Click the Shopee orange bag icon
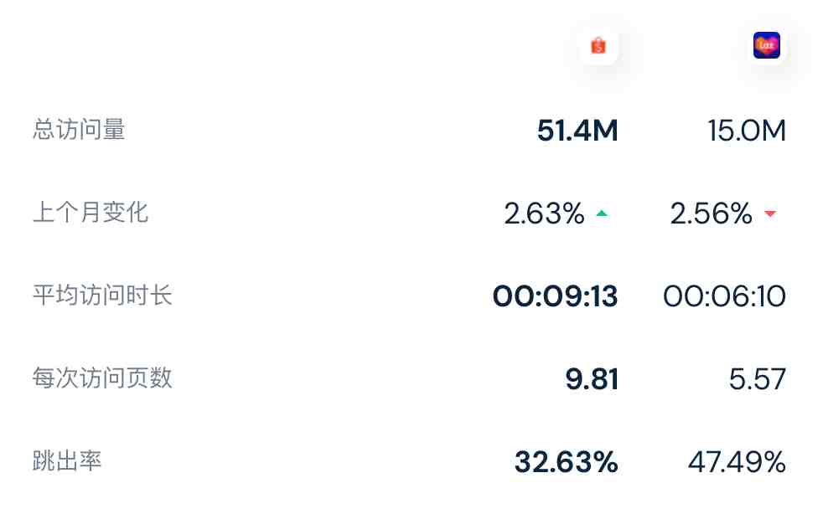The image size is (823, 509). (598, 45)
